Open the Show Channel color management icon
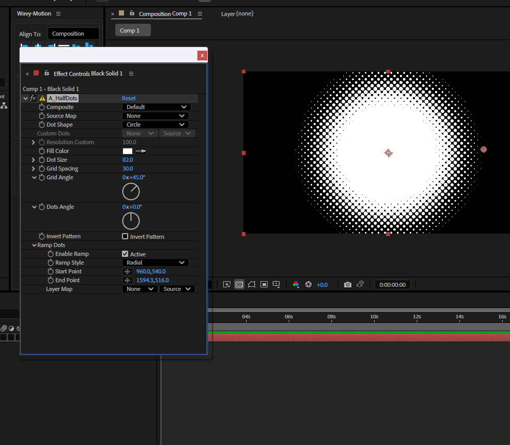Screen dimensions: 510x445 click(296, 284)
